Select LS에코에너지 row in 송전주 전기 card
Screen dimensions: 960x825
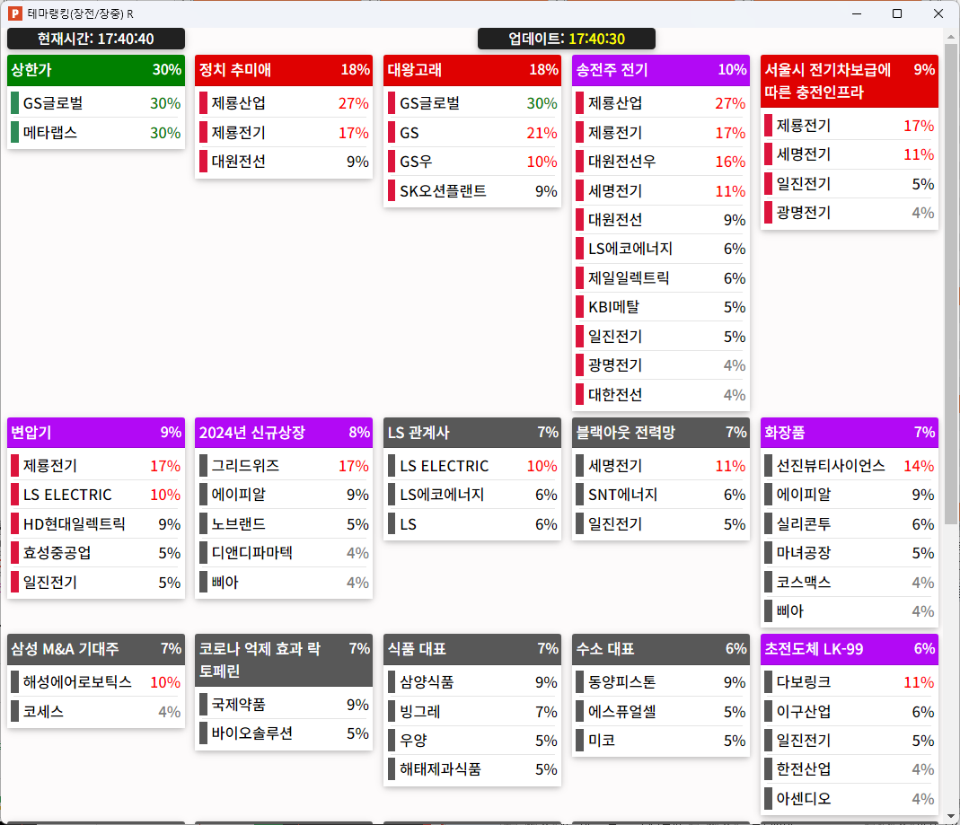tap(661, 249)
